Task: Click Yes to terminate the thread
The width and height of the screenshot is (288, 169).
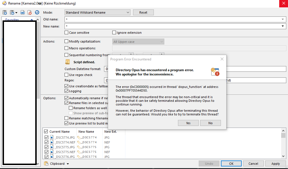Action: coord(188,123)
